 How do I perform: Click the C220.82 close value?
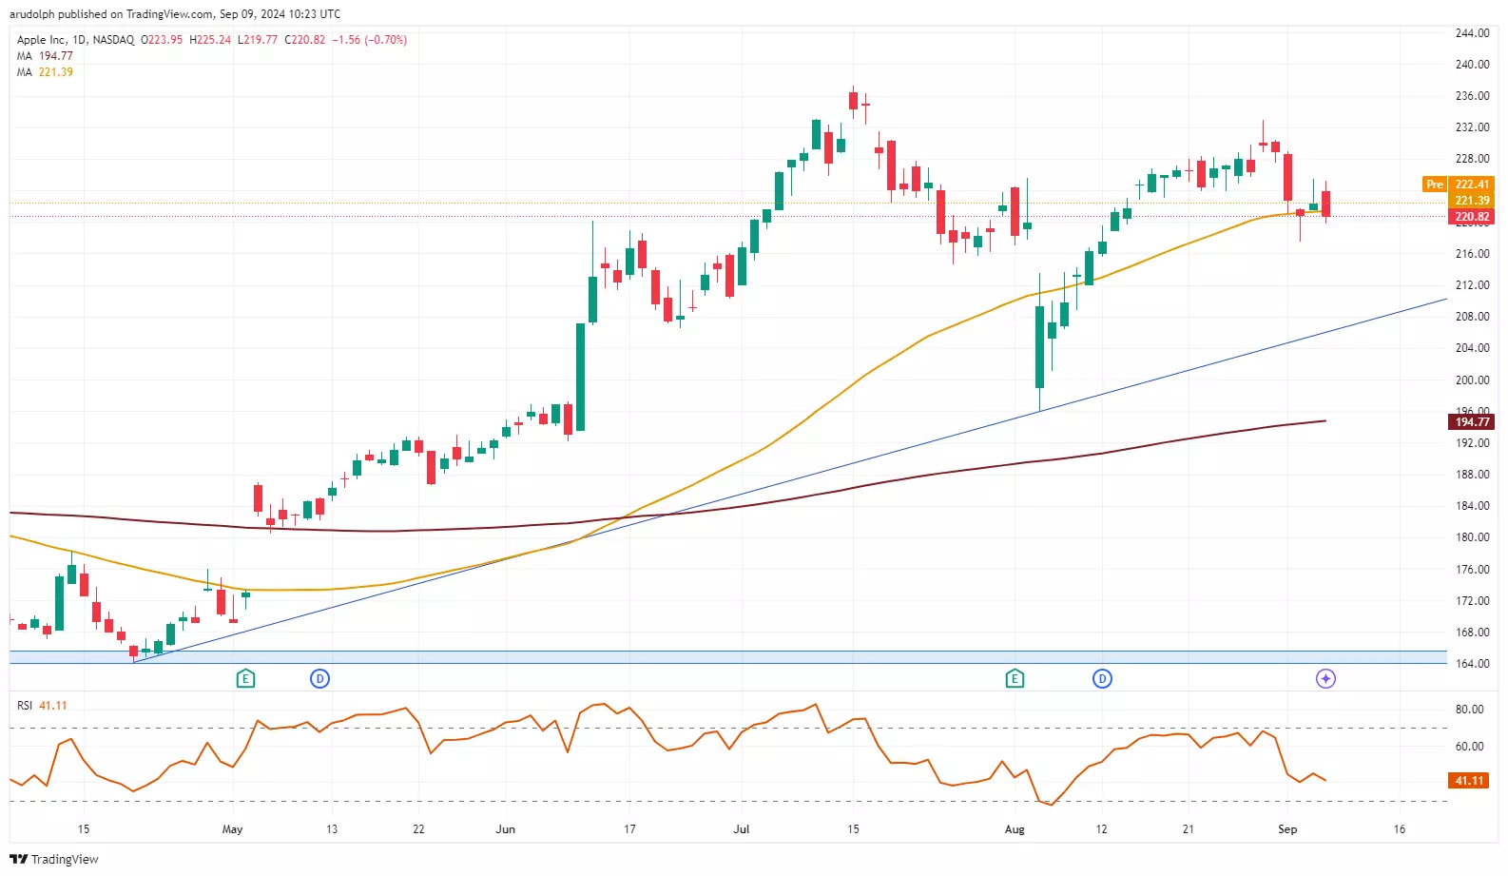[304, 40]
